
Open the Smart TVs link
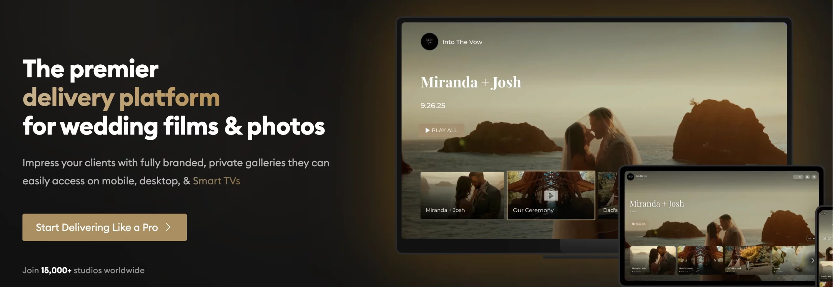point(216,181)
